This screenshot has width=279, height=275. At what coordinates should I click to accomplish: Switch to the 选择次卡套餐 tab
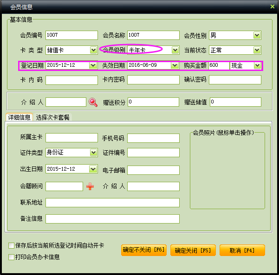tap(52, 117)
